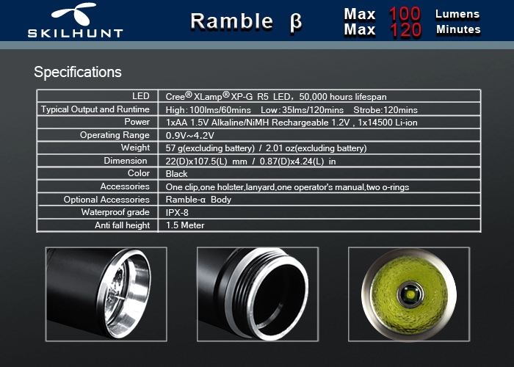Click the 'IPX-8' waterproof value
This screenshot has height=367, width=514.
tap(177, 213)
